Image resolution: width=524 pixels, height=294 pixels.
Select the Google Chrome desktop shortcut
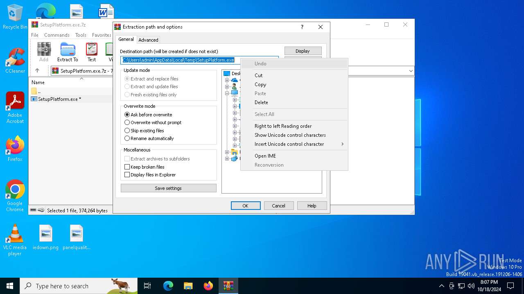tap(15, 196)
